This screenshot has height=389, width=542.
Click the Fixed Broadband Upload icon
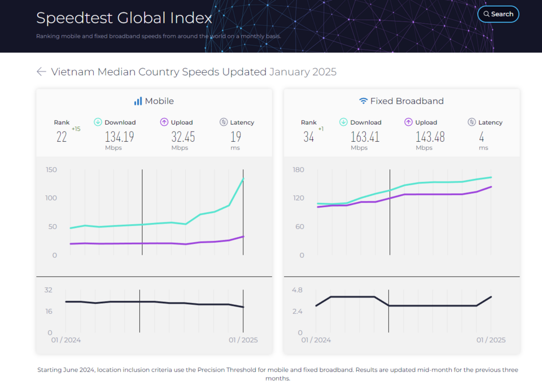coord(409,122)
